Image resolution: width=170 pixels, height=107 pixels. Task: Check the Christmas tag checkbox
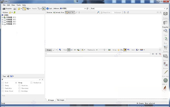(x=19, y=88)
